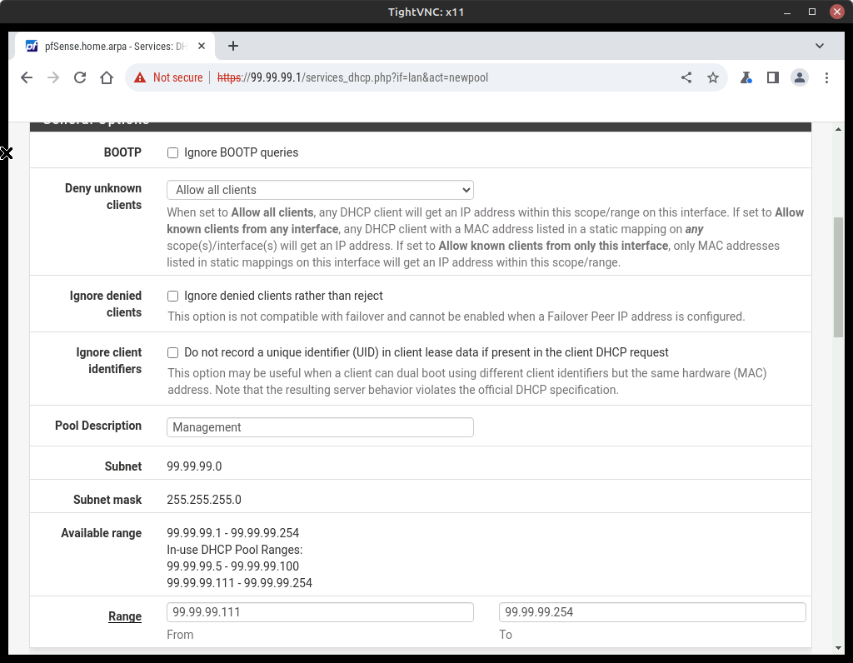
Task: Click the Pool Description field
Action: click(x=320, y=427)
